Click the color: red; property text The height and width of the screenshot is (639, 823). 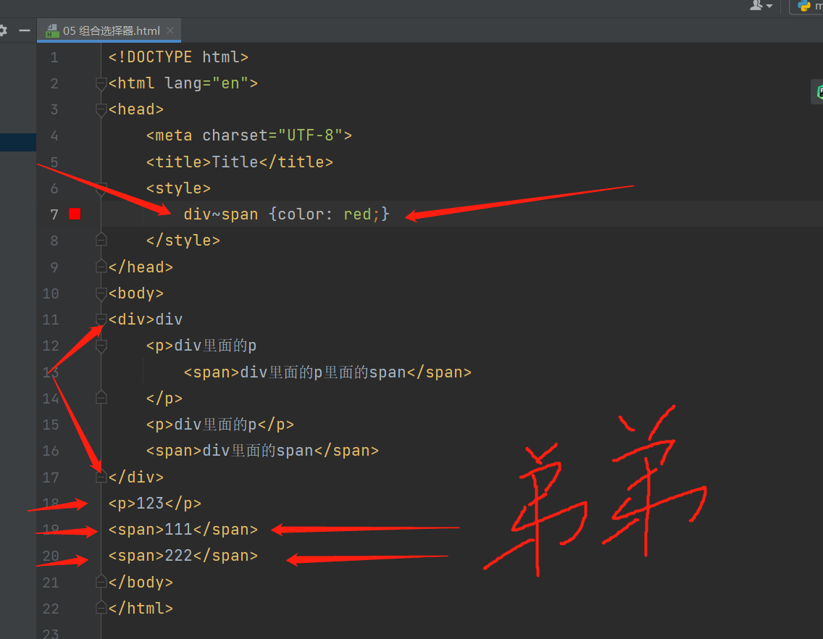[x=329, y=214]
